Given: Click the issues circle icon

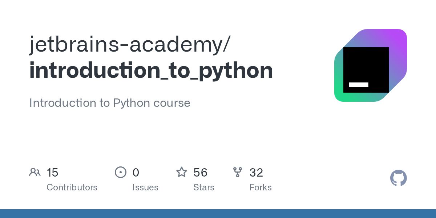Looking at the screenshot, I should 121,172.
